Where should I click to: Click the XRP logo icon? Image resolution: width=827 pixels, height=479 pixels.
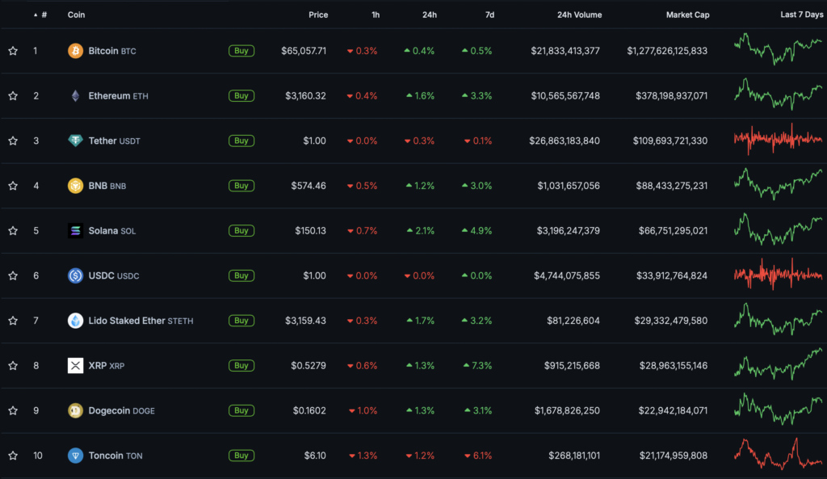click(75, 366)
